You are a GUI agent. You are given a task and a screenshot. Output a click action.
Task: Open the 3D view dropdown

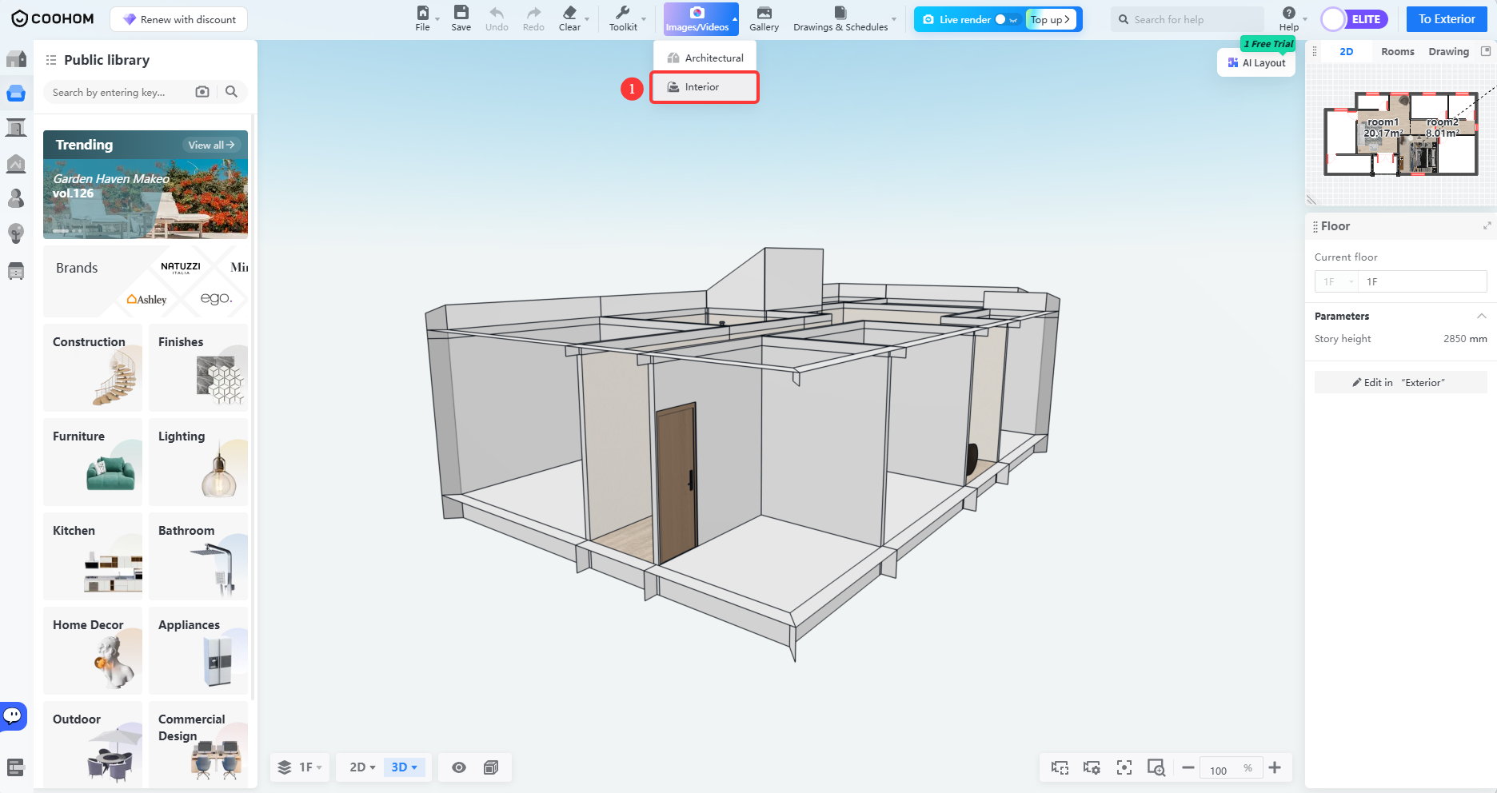tap(405, 767)
